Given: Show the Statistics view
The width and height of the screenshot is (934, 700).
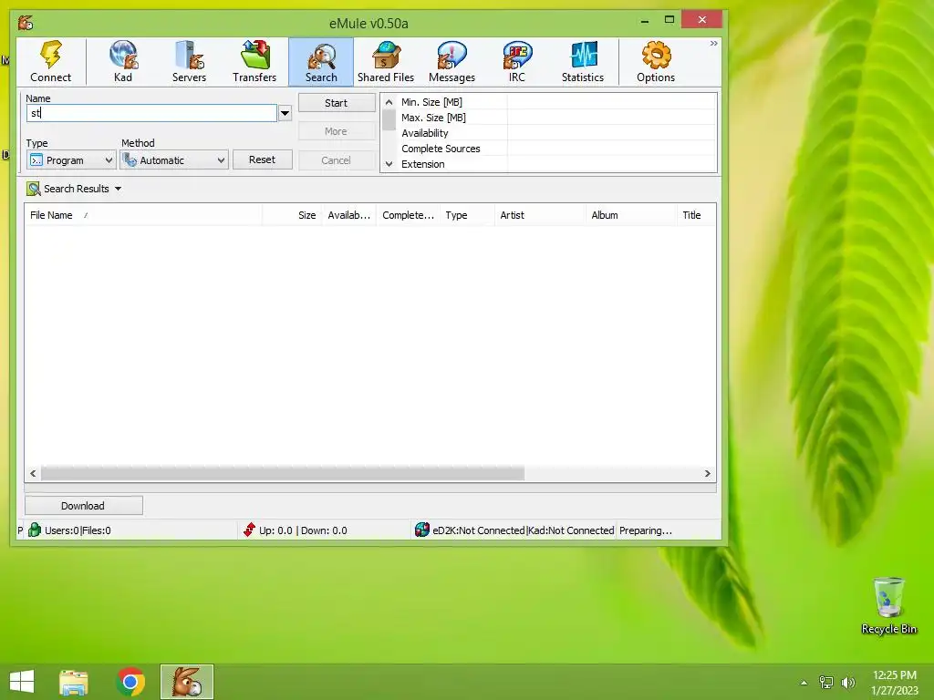Looking at the screenshot, I should pos(583,62).
